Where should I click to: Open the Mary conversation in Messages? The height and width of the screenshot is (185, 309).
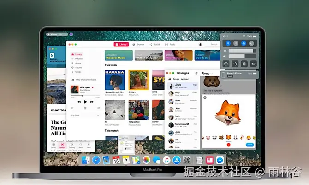[183, 94]
